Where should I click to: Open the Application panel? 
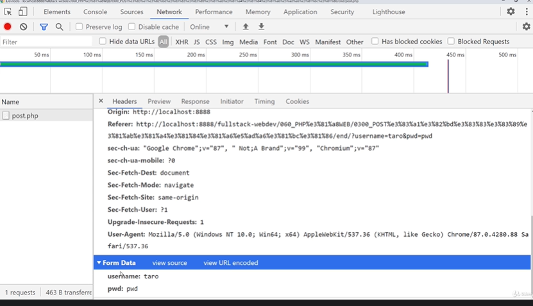coord(300,12)
